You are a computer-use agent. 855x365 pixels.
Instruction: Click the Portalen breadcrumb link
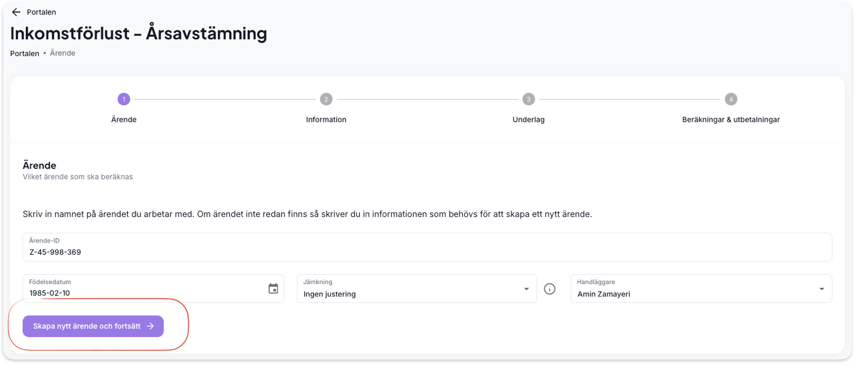[25, 53]
